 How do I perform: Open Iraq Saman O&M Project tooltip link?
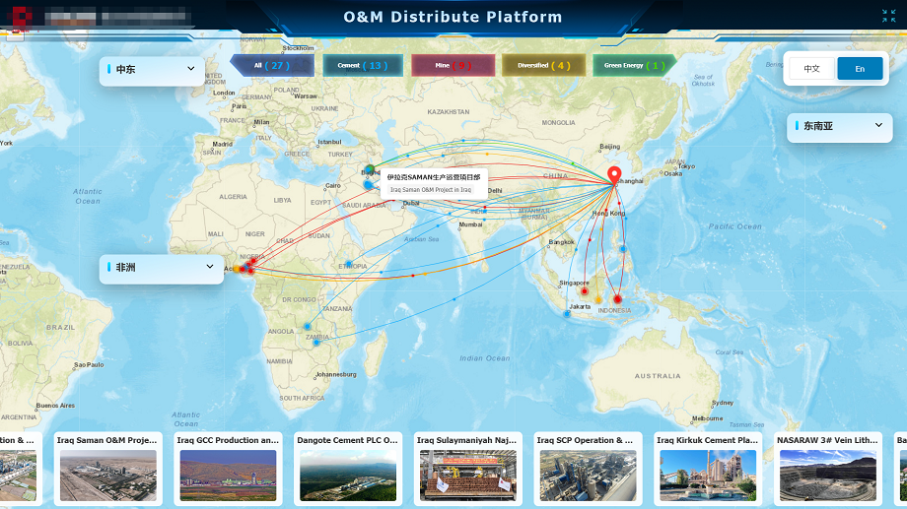click(431, 189)
